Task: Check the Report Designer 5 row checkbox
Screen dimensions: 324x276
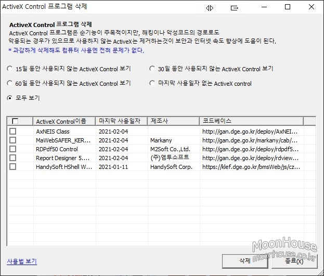Action: pyautogui.click(x=12, y=158)
